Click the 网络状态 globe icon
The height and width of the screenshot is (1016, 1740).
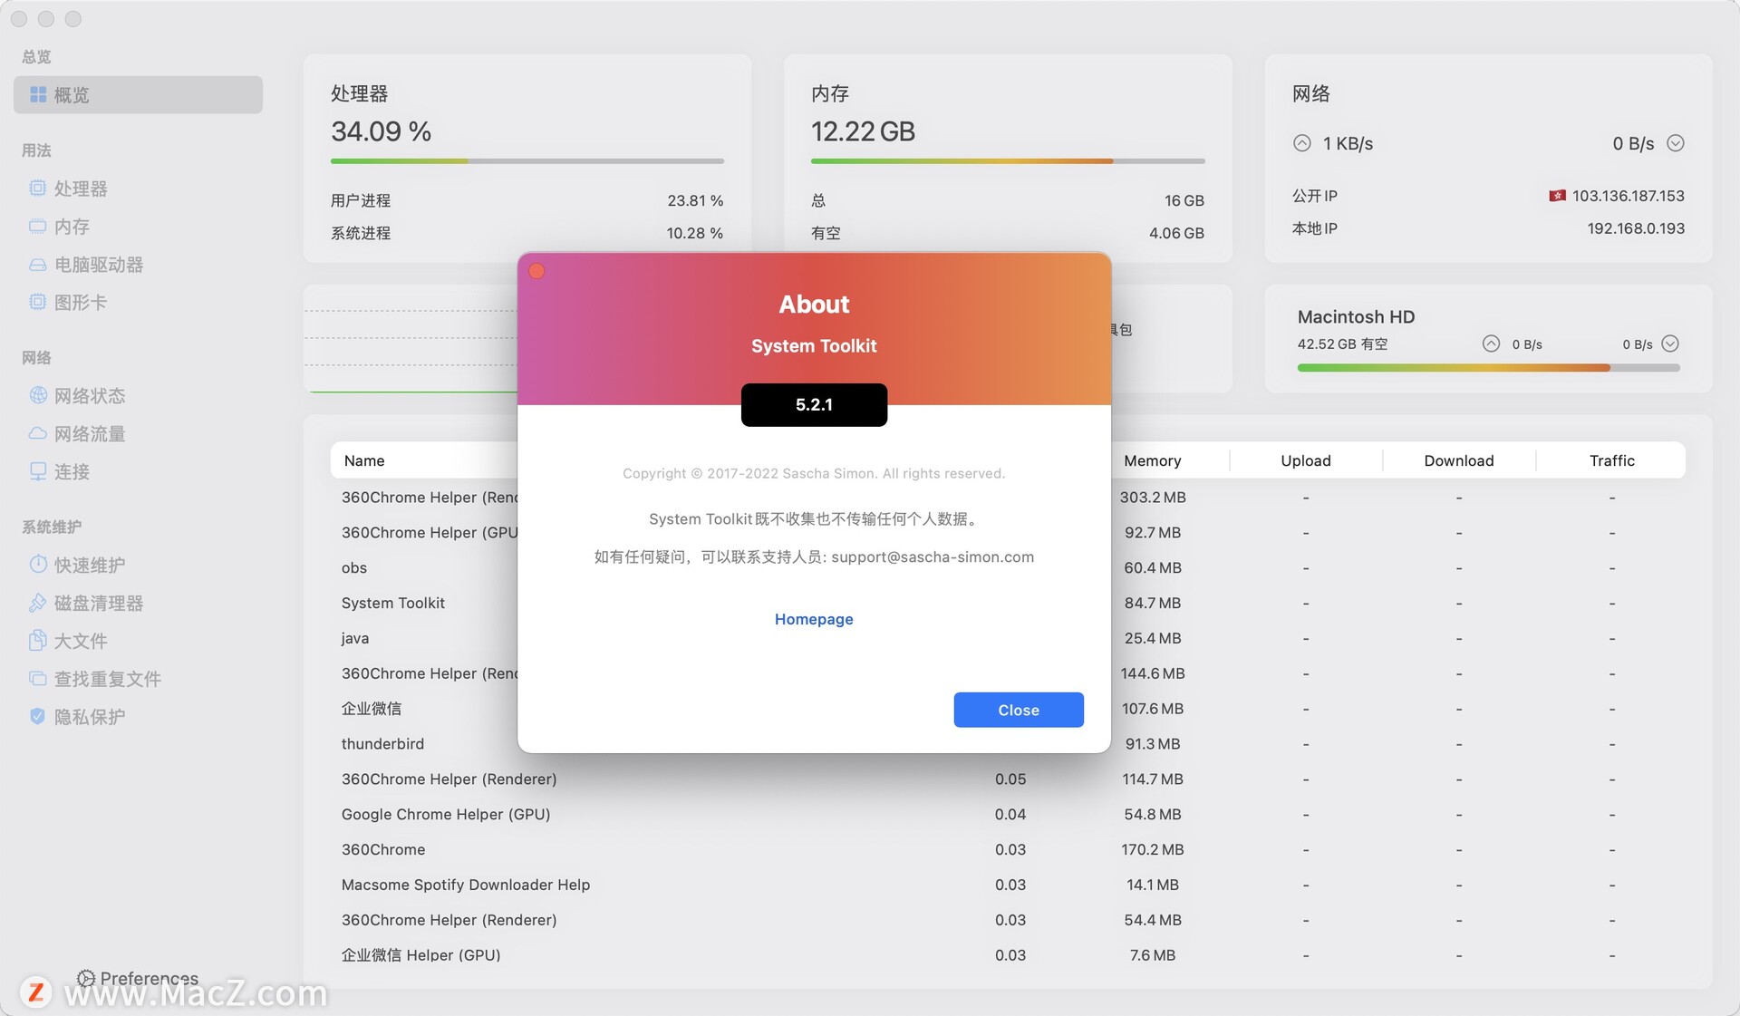click(38, 395)
